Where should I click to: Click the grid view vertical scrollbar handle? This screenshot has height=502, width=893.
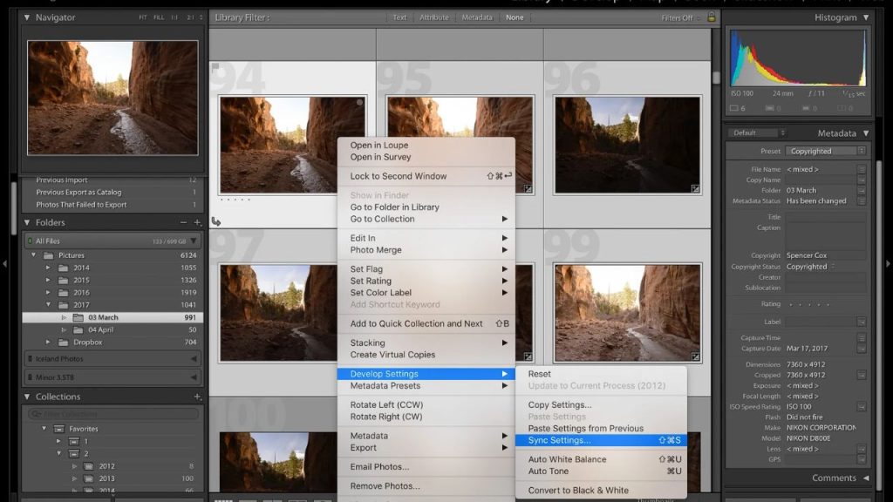coord(716,78)
